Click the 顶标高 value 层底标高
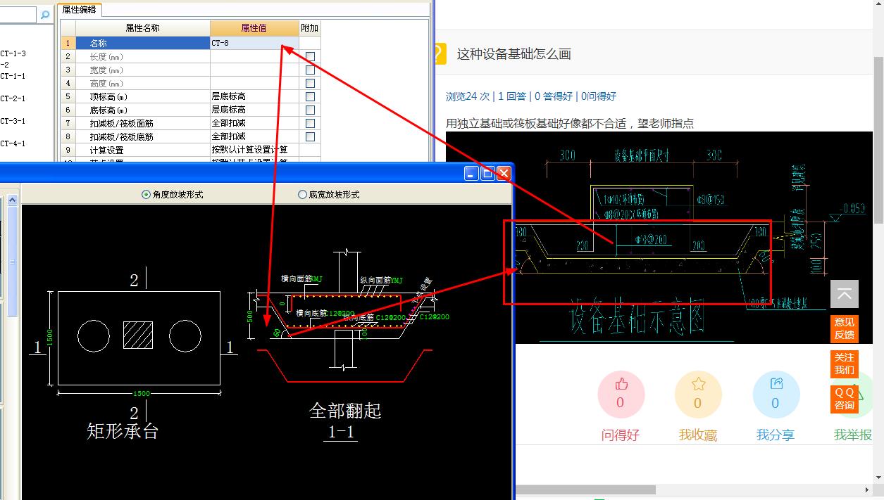The image size is (884, 500). 254,96
